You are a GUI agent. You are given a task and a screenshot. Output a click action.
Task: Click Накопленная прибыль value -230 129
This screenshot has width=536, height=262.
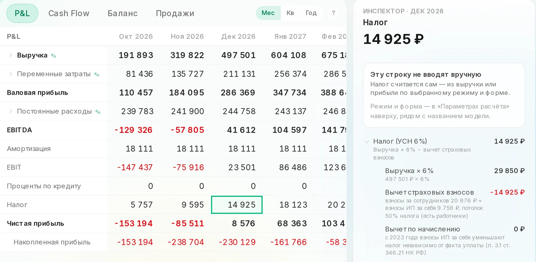(x=237, y=242)
